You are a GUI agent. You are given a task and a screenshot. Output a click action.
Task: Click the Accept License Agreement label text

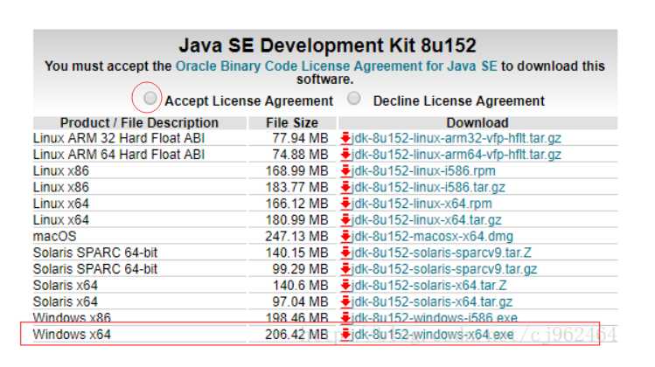(x=249, y=101)
